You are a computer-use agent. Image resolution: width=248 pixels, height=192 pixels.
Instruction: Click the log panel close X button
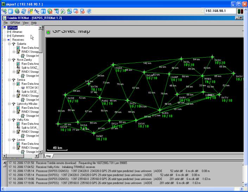tap(5, 162)
